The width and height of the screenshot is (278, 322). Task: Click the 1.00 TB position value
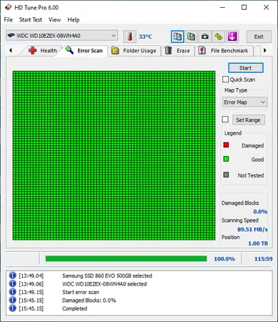pyautogui.click(x=258, y=243)
